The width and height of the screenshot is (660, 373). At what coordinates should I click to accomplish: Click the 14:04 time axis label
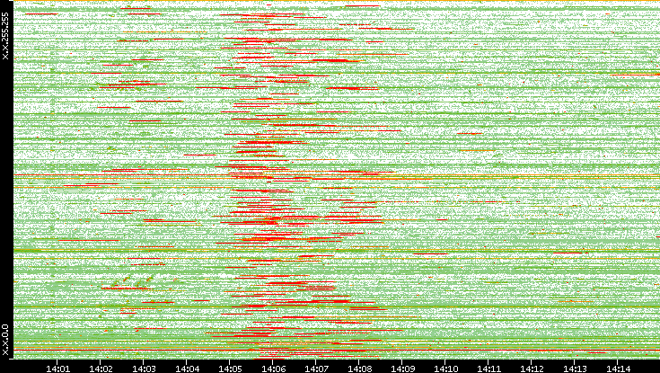[x=187, y=369]
